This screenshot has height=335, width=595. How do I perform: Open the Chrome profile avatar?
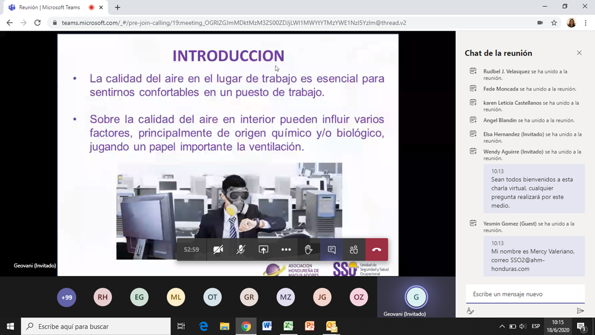(x=571, y=23)
